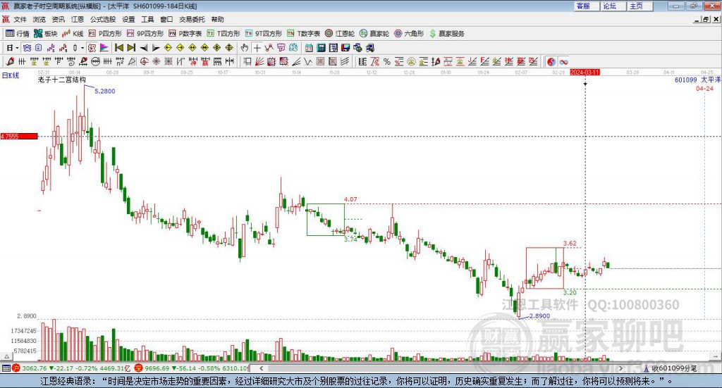
Task: Select the red pencil drawing tool
Action: [10, 61]
